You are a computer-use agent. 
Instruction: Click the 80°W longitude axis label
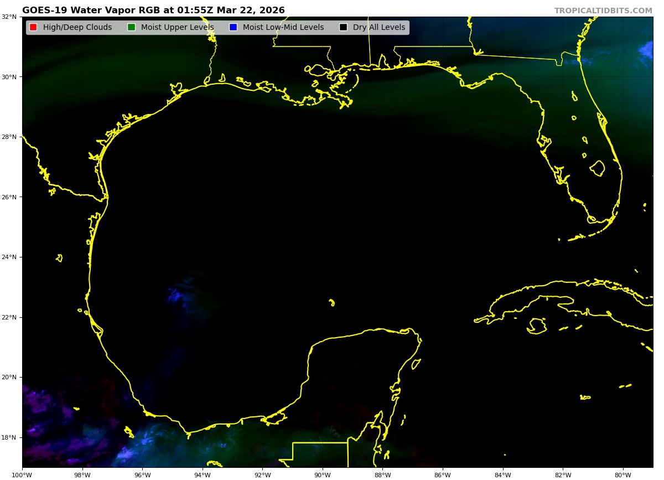pos(623,474)
